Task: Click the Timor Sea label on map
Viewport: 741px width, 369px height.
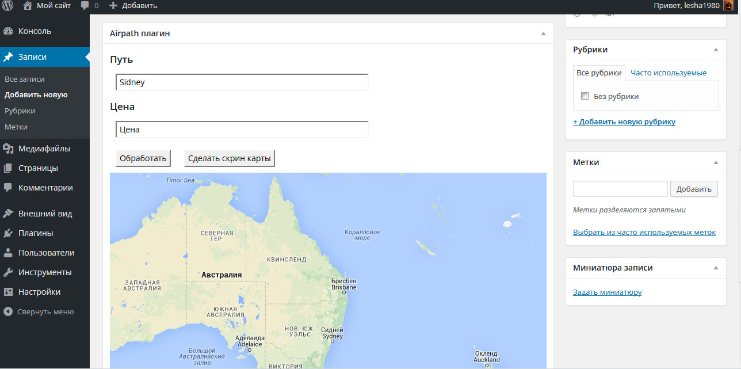Action: [x=180, y=180]
